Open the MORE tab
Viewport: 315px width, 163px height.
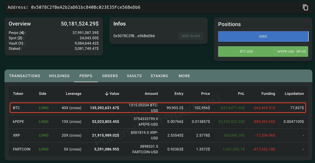pyautogui.click(x=184, y=76)
